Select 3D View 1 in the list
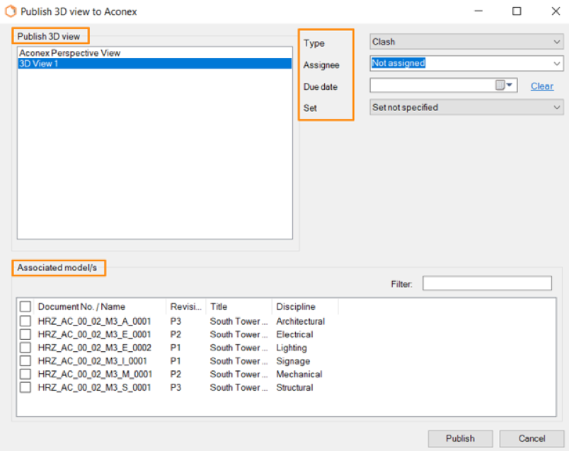This screenshot has width=569, height=451. 154,64
